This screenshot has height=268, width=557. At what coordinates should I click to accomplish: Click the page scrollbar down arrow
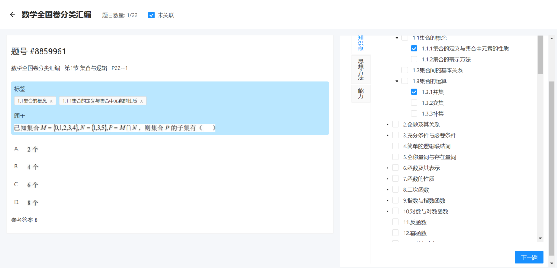point(552,263)
